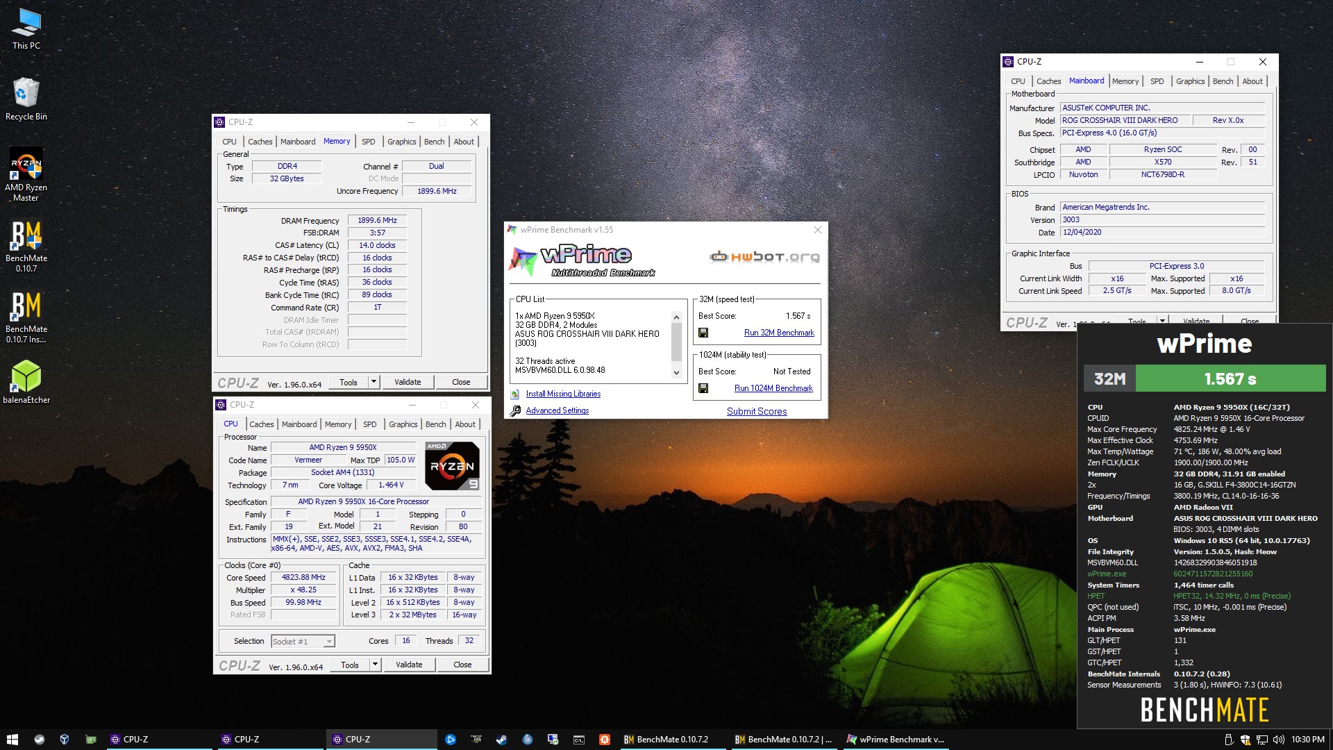The height and width of the screenshot is (750, 1333).
Task: Click Uncore Frequency value 1899.6 MHz
Action: coord(437,191)
